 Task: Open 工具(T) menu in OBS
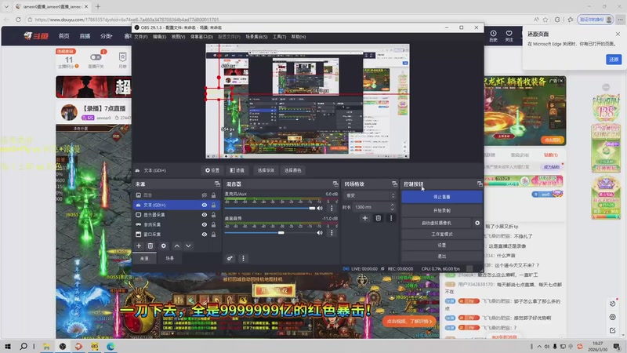click(279, 36)
